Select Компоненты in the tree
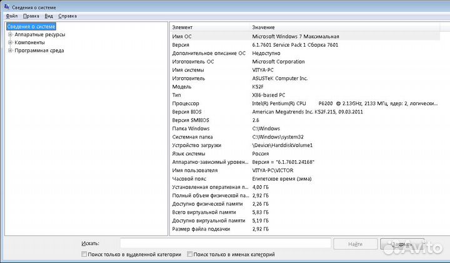 [x=29, y=42]
